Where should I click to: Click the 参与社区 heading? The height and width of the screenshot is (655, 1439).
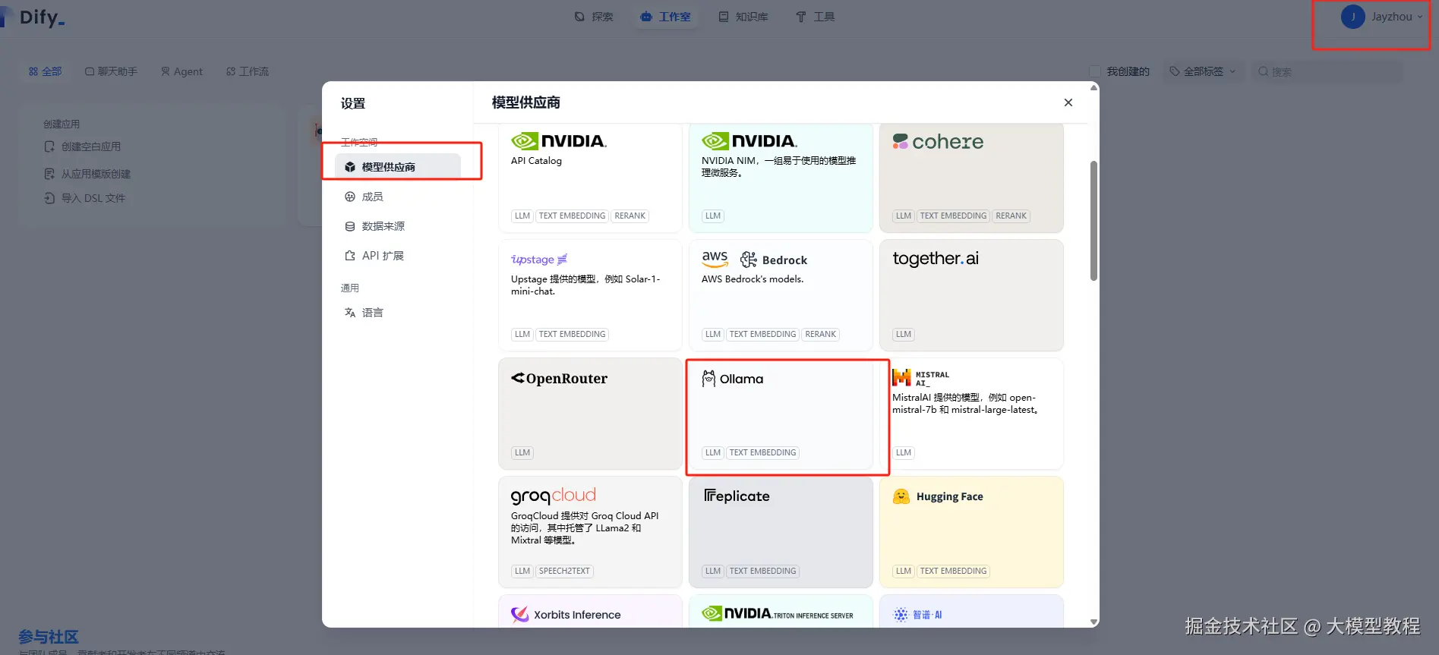(x=49, y=637)
